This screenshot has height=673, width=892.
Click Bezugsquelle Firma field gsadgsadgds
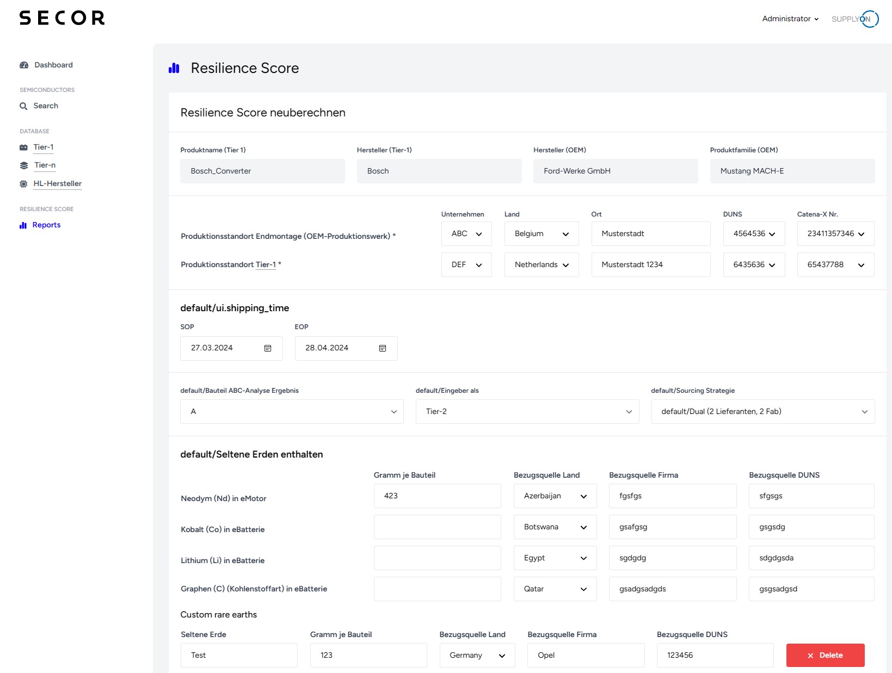pos(673,589)
